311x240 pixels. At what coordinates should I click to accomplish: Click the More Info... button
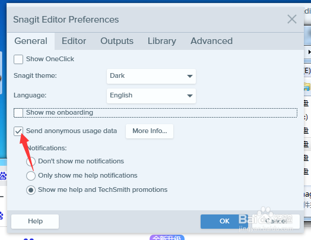(x=150, y=131)
